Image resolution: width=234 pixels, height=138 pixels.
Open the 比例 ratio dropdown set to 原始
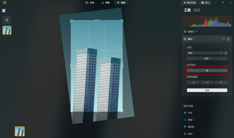click(x=205, y=53)
